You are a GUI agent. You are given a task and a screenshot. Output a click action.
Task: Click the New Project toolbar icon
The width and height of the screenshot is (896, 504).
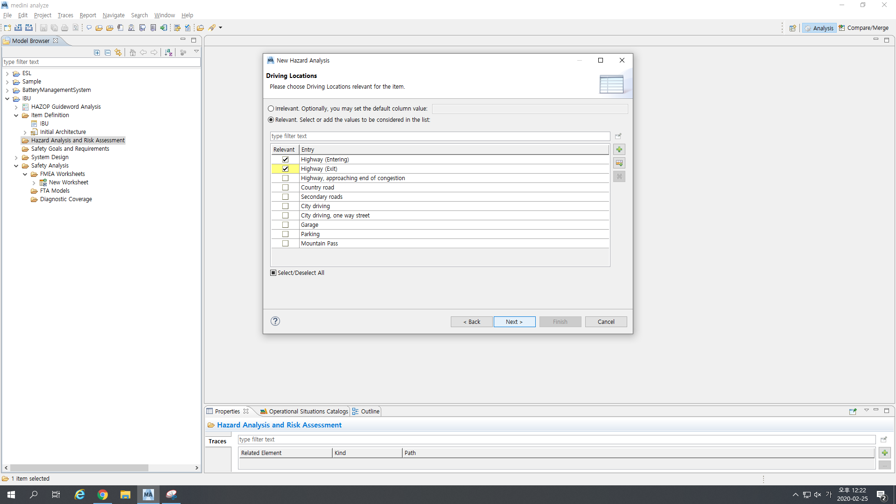[x=7, y=28]
